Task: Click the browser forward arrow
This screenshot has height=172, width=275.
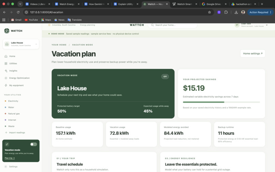Action: [x=11, y=12]
